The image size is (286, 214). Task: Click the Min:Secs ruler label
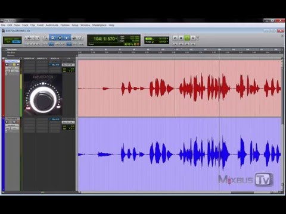(x=11, y=52)
